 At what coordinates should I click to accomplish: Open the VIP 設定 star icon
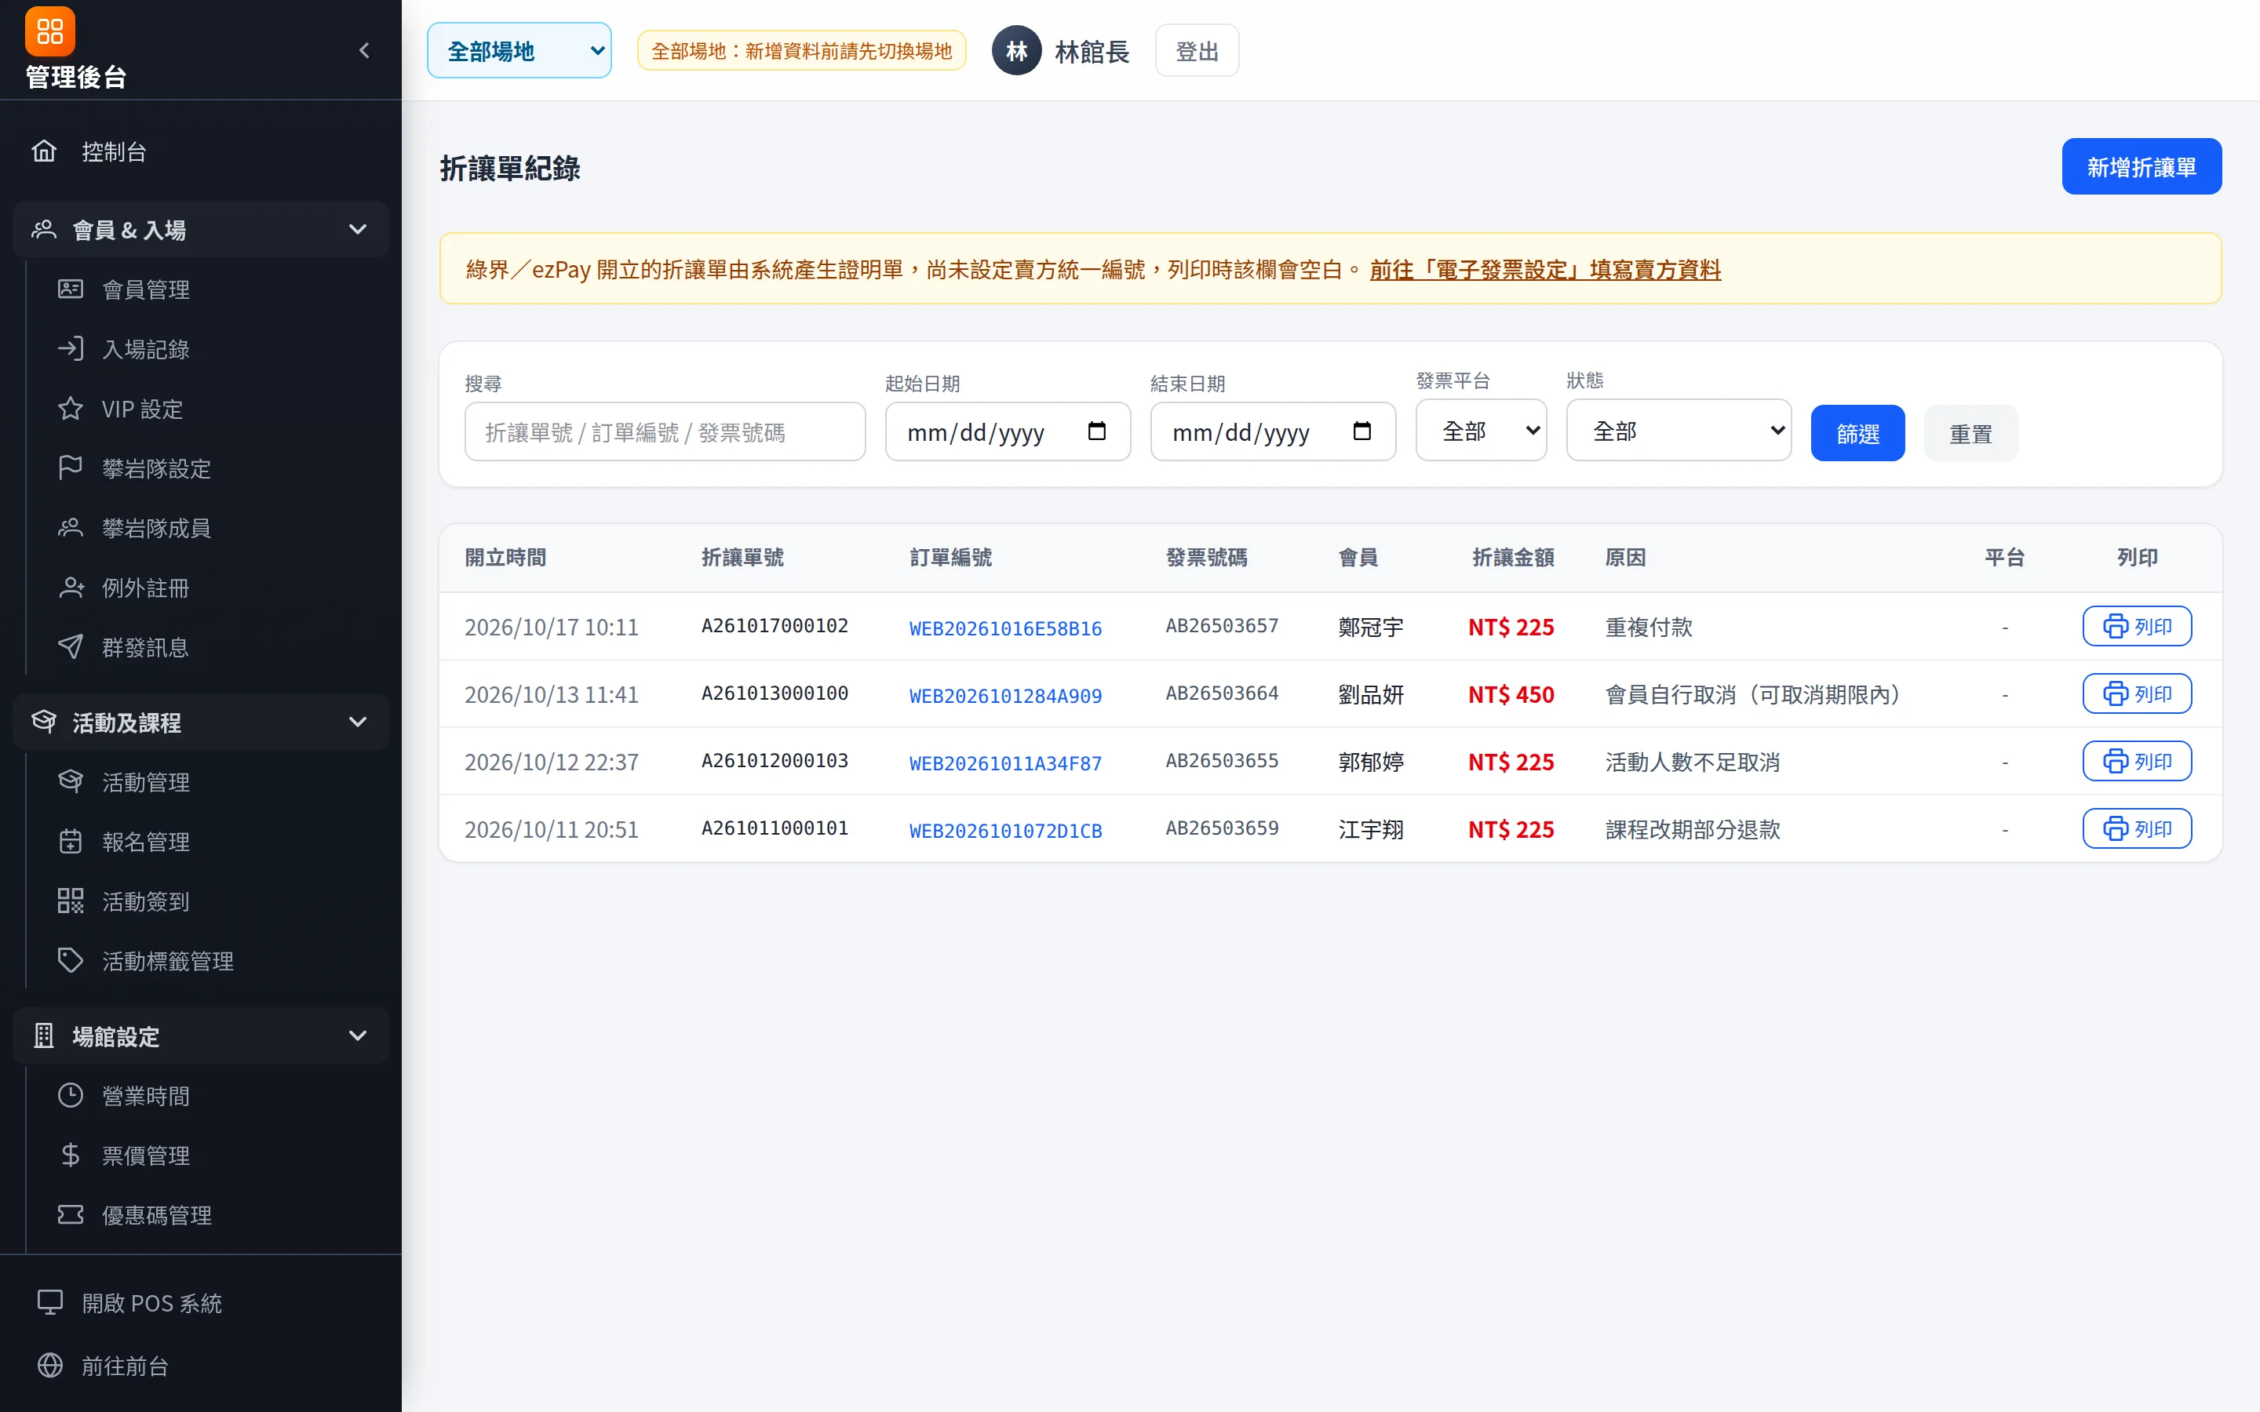[71, 409]
